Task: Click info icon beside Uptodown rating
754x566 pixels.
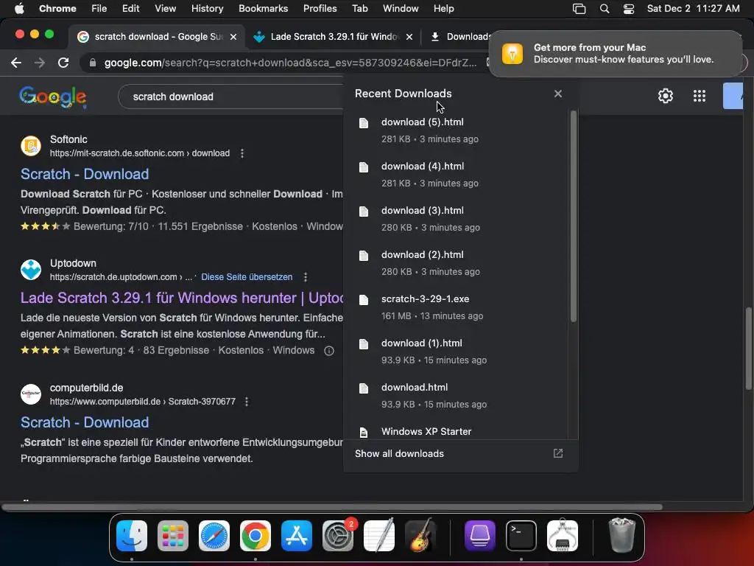Action: [329, 350]
